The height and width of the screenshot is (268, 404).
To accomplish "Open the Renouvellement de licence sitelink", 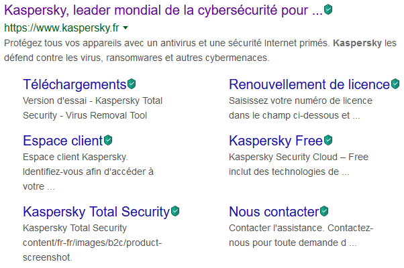I will [309, 85].
